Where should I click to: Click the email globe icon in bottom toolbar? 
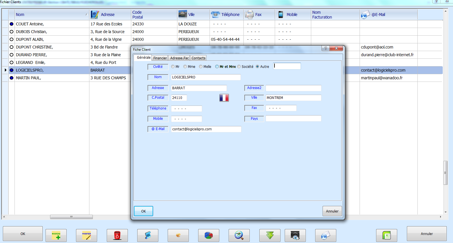tap(325, 235)
